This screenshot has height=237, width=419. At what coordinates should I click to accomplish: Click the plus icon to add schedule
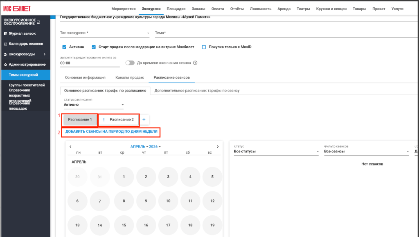pos(144,119)
